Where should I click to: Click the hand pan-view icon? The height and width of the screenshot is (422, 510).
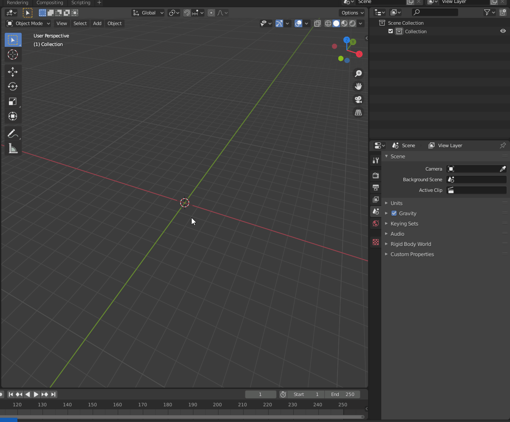coord(358,86)
